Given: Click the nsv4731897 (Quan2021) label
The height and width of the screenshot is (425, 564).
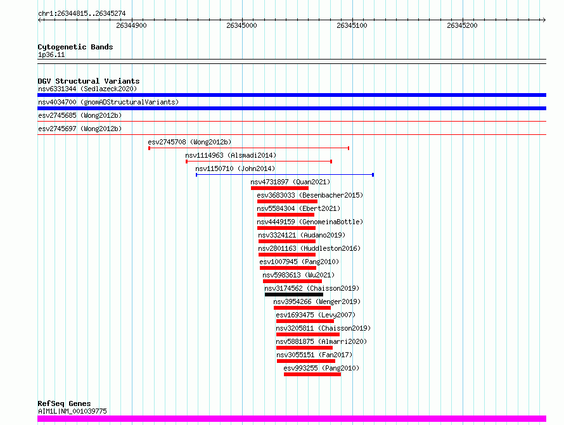Looking at the screenshot, I should pyautogui.click(x=290, y=182).
